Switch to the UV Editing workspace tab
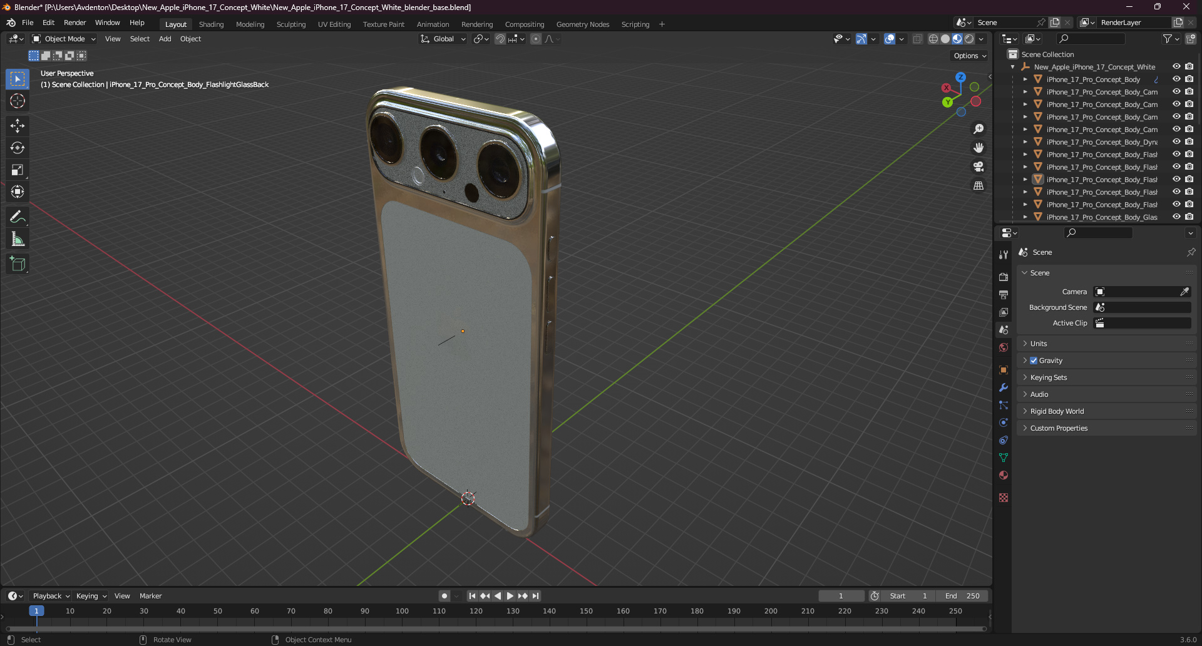 click(x=334, y=24)
